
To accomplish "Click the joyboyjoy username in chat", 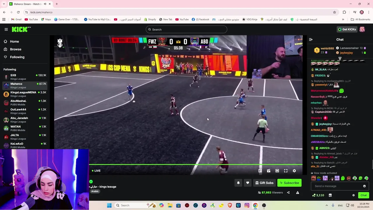I will (x=326, y=124).
